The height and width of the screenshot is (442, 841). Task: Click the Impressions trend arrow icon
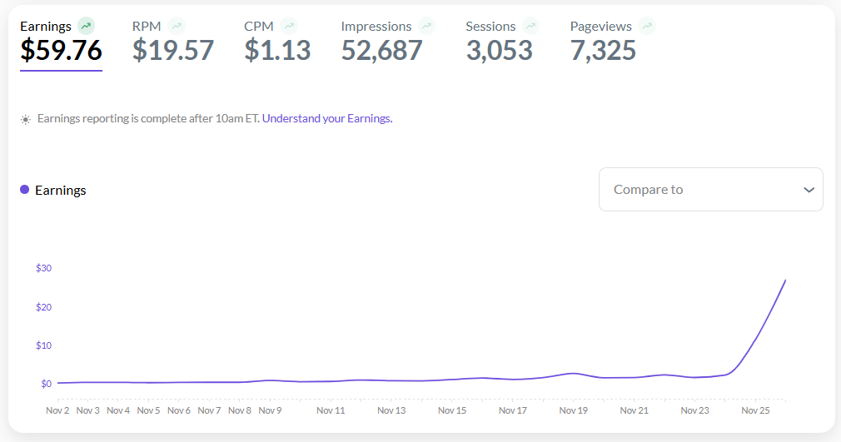click(426, 26)
